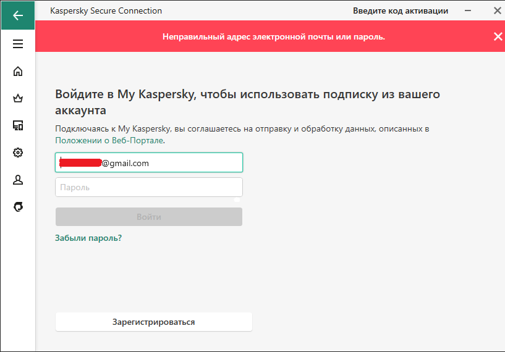Click into the 'Пароль' password field
Screen dimensions: 505x352
[x=149, y=187]
